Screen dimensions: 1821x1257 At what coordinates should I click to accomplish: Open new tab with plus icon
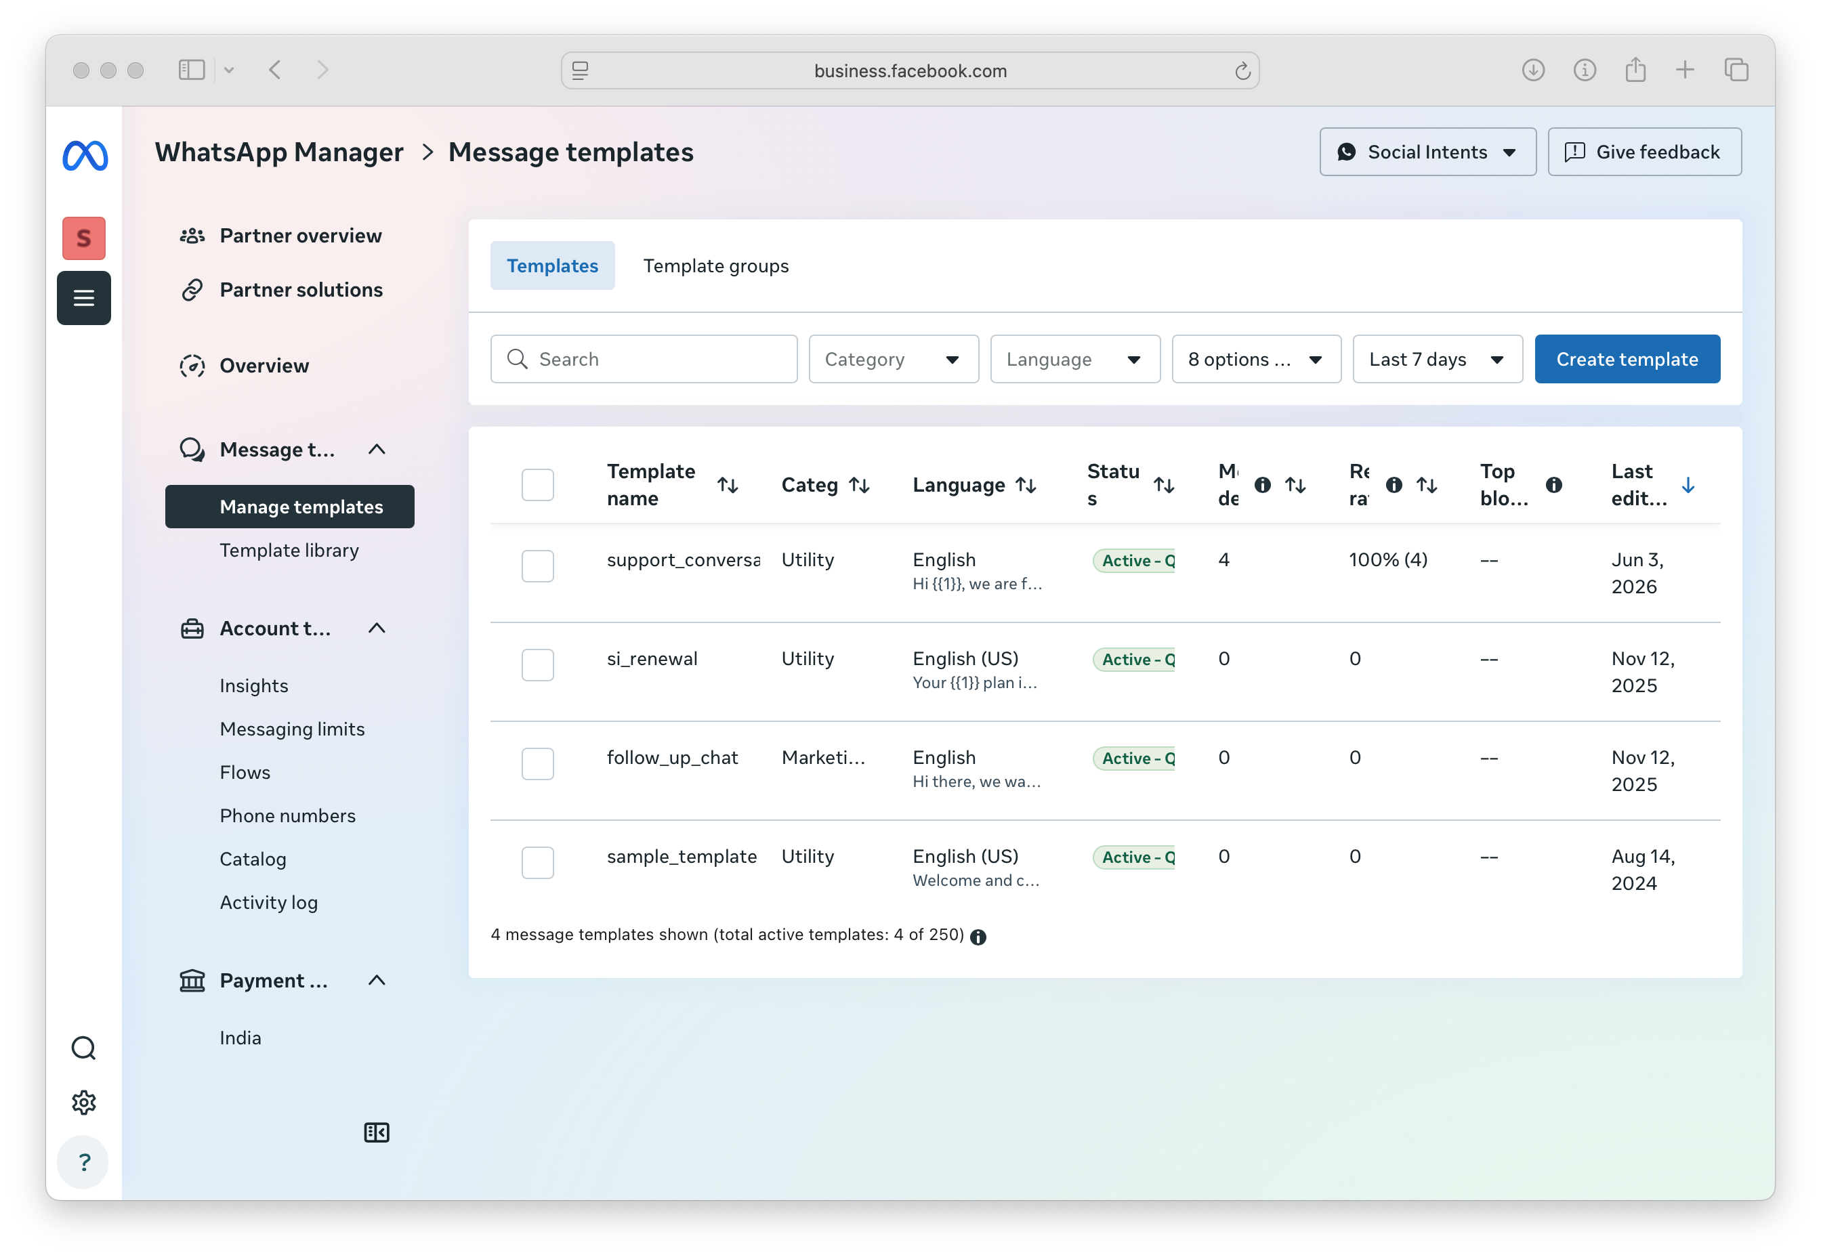1685,70
